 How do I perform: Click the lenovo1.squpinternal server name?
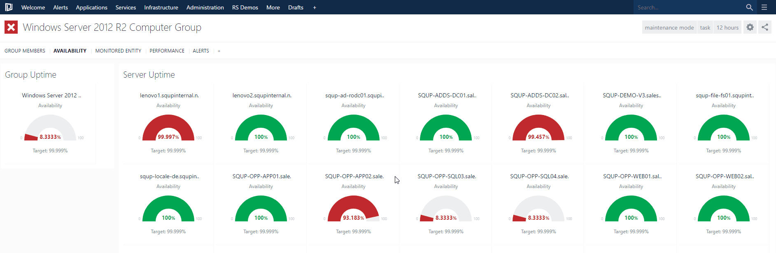[169, 95]
